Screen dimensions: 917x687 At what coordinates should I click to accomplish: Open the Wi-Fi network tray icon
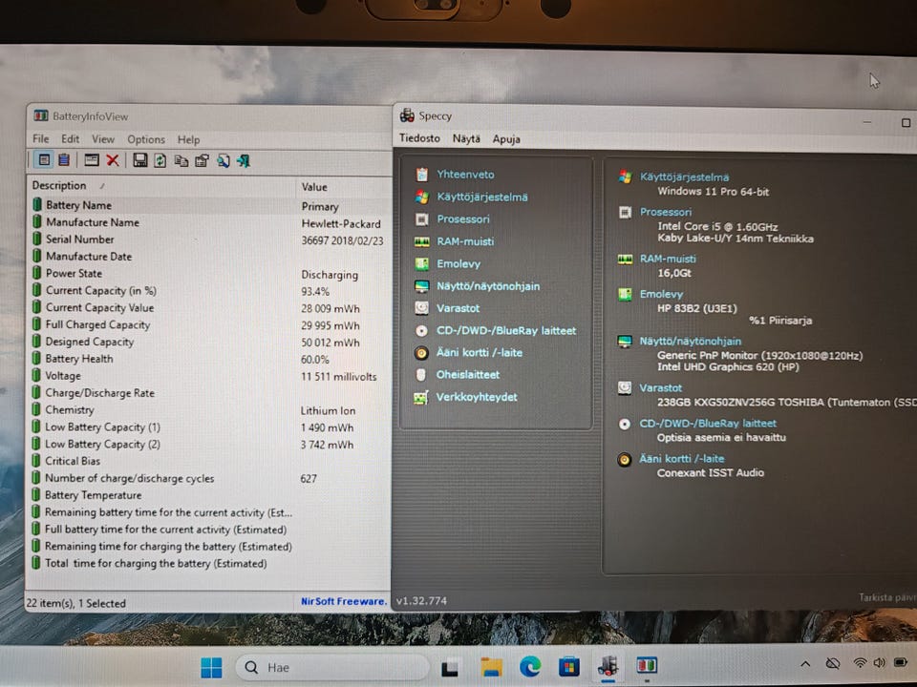point(860,662)
